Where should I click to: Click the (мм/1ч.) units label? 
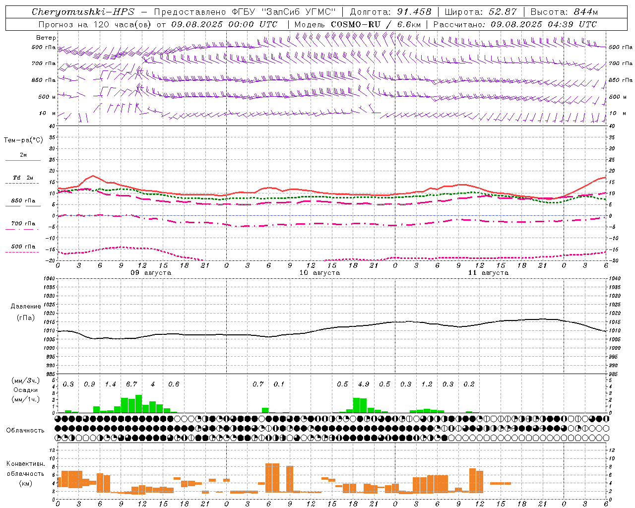click(25, 399)
